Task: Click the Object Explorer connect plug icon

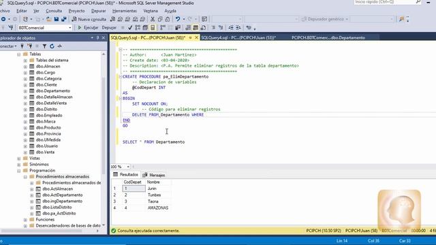Action: pyautogui.click(x=22, y=46)
